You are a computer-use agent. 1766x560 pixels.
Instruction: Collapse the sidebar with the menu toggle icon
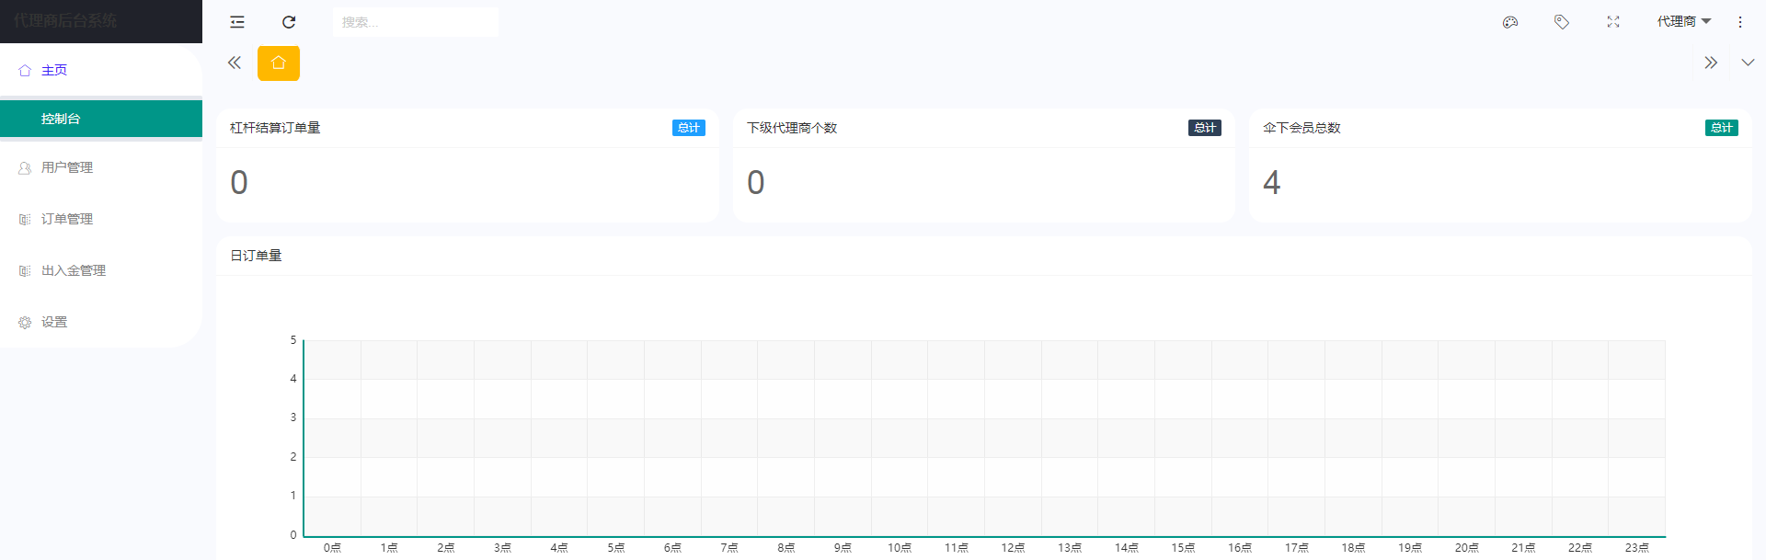click(x=237, y=22)
